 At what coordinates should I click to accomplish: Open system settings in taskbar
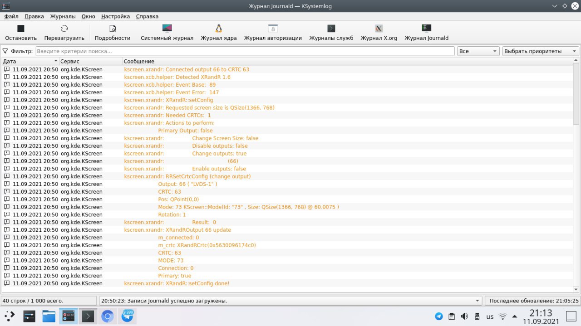(x=30, y=316)
